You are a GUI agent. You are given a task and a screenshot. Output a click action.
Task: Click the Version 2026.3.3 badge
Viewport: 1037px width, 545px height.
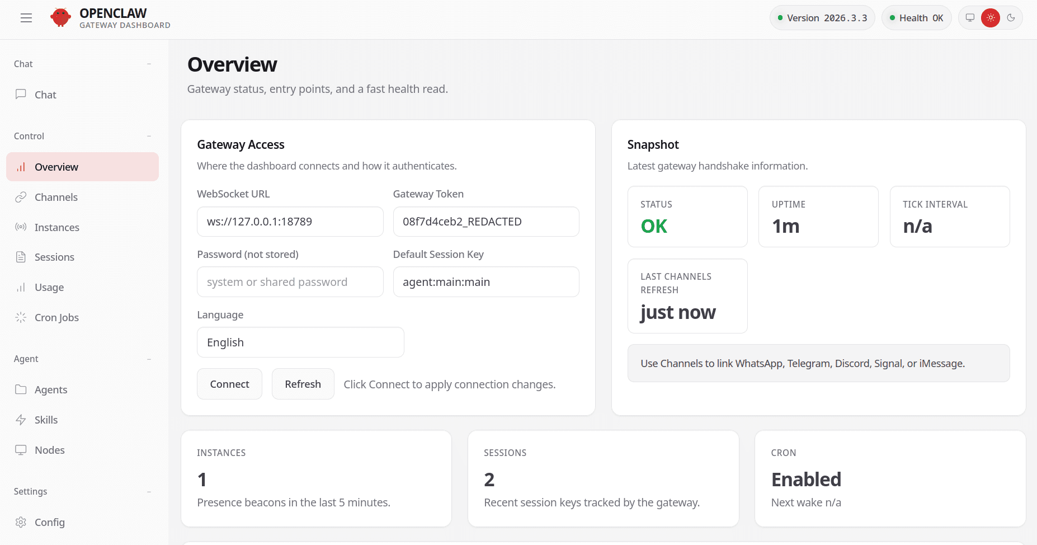point(822,18)
